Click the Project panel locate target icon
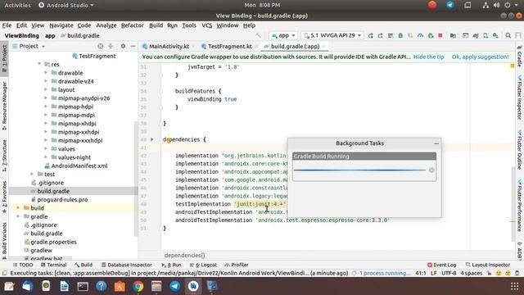The image size is (524, 295). [x=100, y=46]
